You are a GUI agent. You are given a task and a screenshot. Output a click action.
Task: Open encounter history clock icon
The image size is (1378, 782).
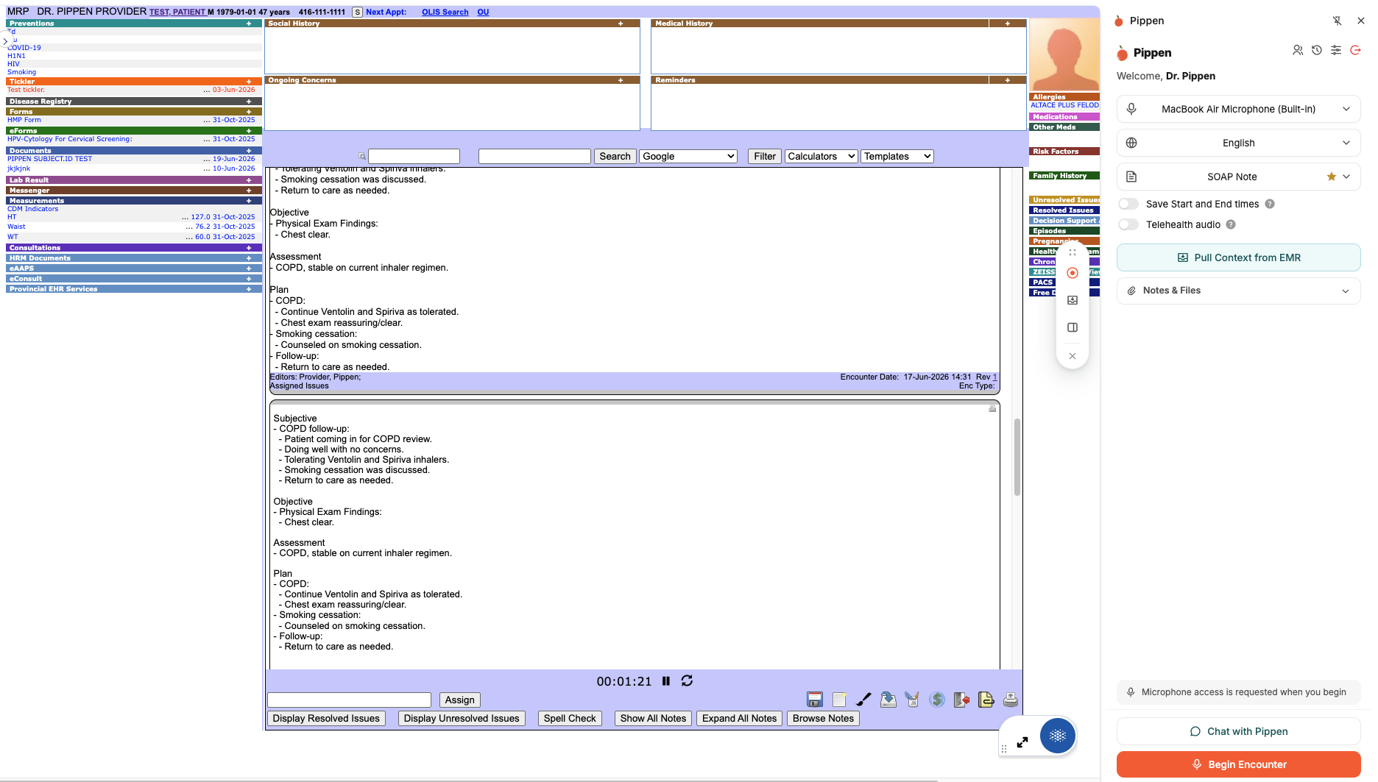click(1317, 50)
